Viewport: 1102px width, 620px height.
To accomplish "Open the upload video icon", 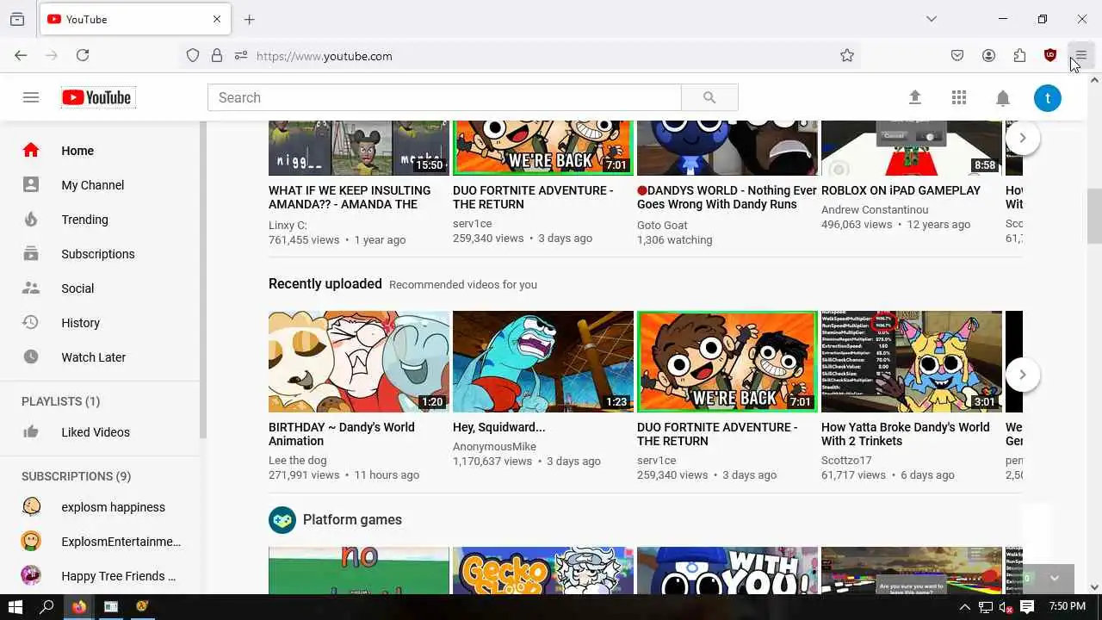I will [915, 97].
